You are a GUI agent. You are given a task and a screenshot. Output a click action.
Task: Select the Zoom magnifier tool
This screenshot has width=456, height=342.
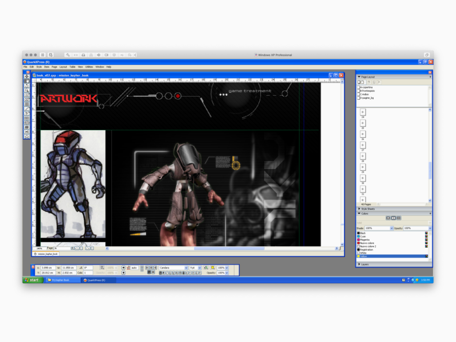point(27,90)
